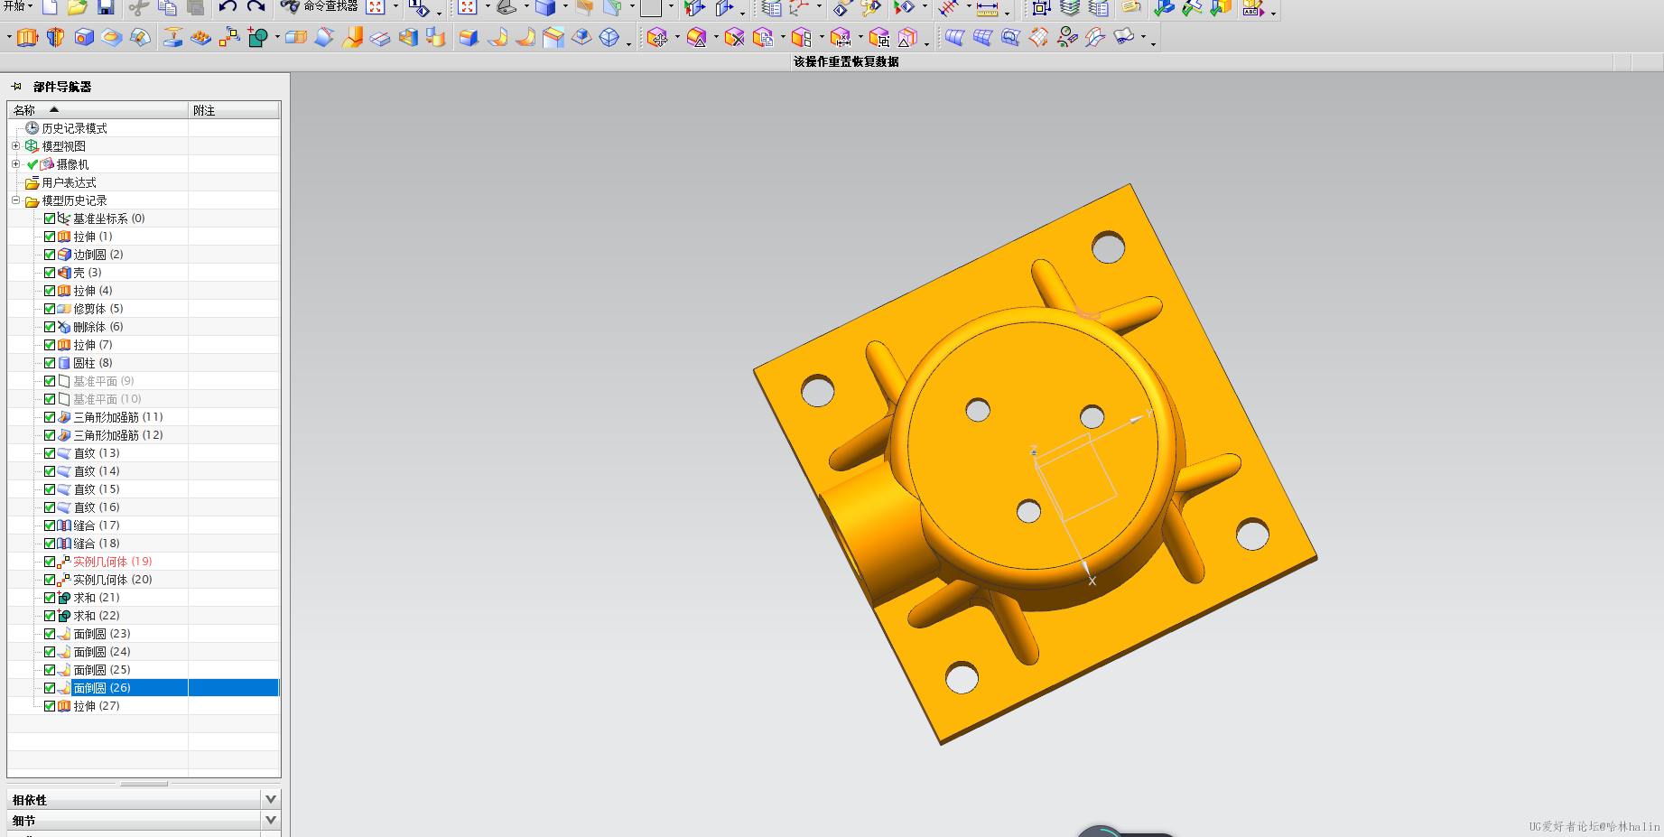Click the Move Face icon
1664x837 pixels.
coord(657,37)
